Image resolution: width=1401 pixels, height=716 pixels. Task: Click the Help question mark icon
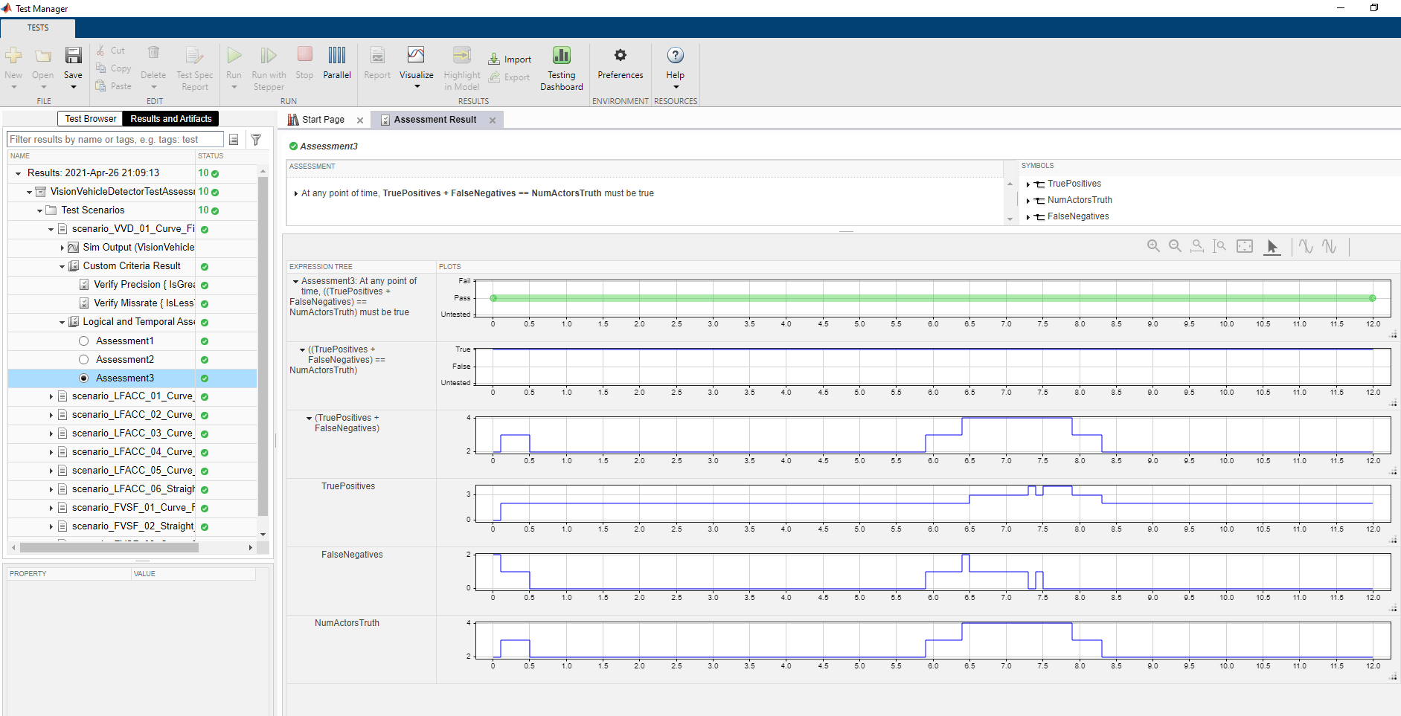coord(675,56)
